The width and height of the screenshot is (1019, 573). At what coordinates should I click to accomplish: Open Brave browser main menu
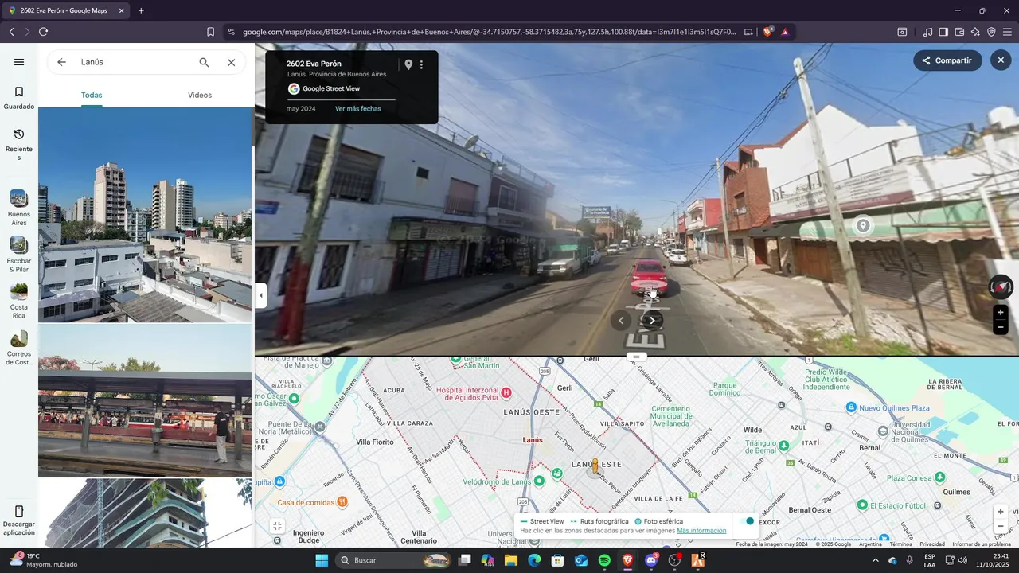tap(1007, 32)
